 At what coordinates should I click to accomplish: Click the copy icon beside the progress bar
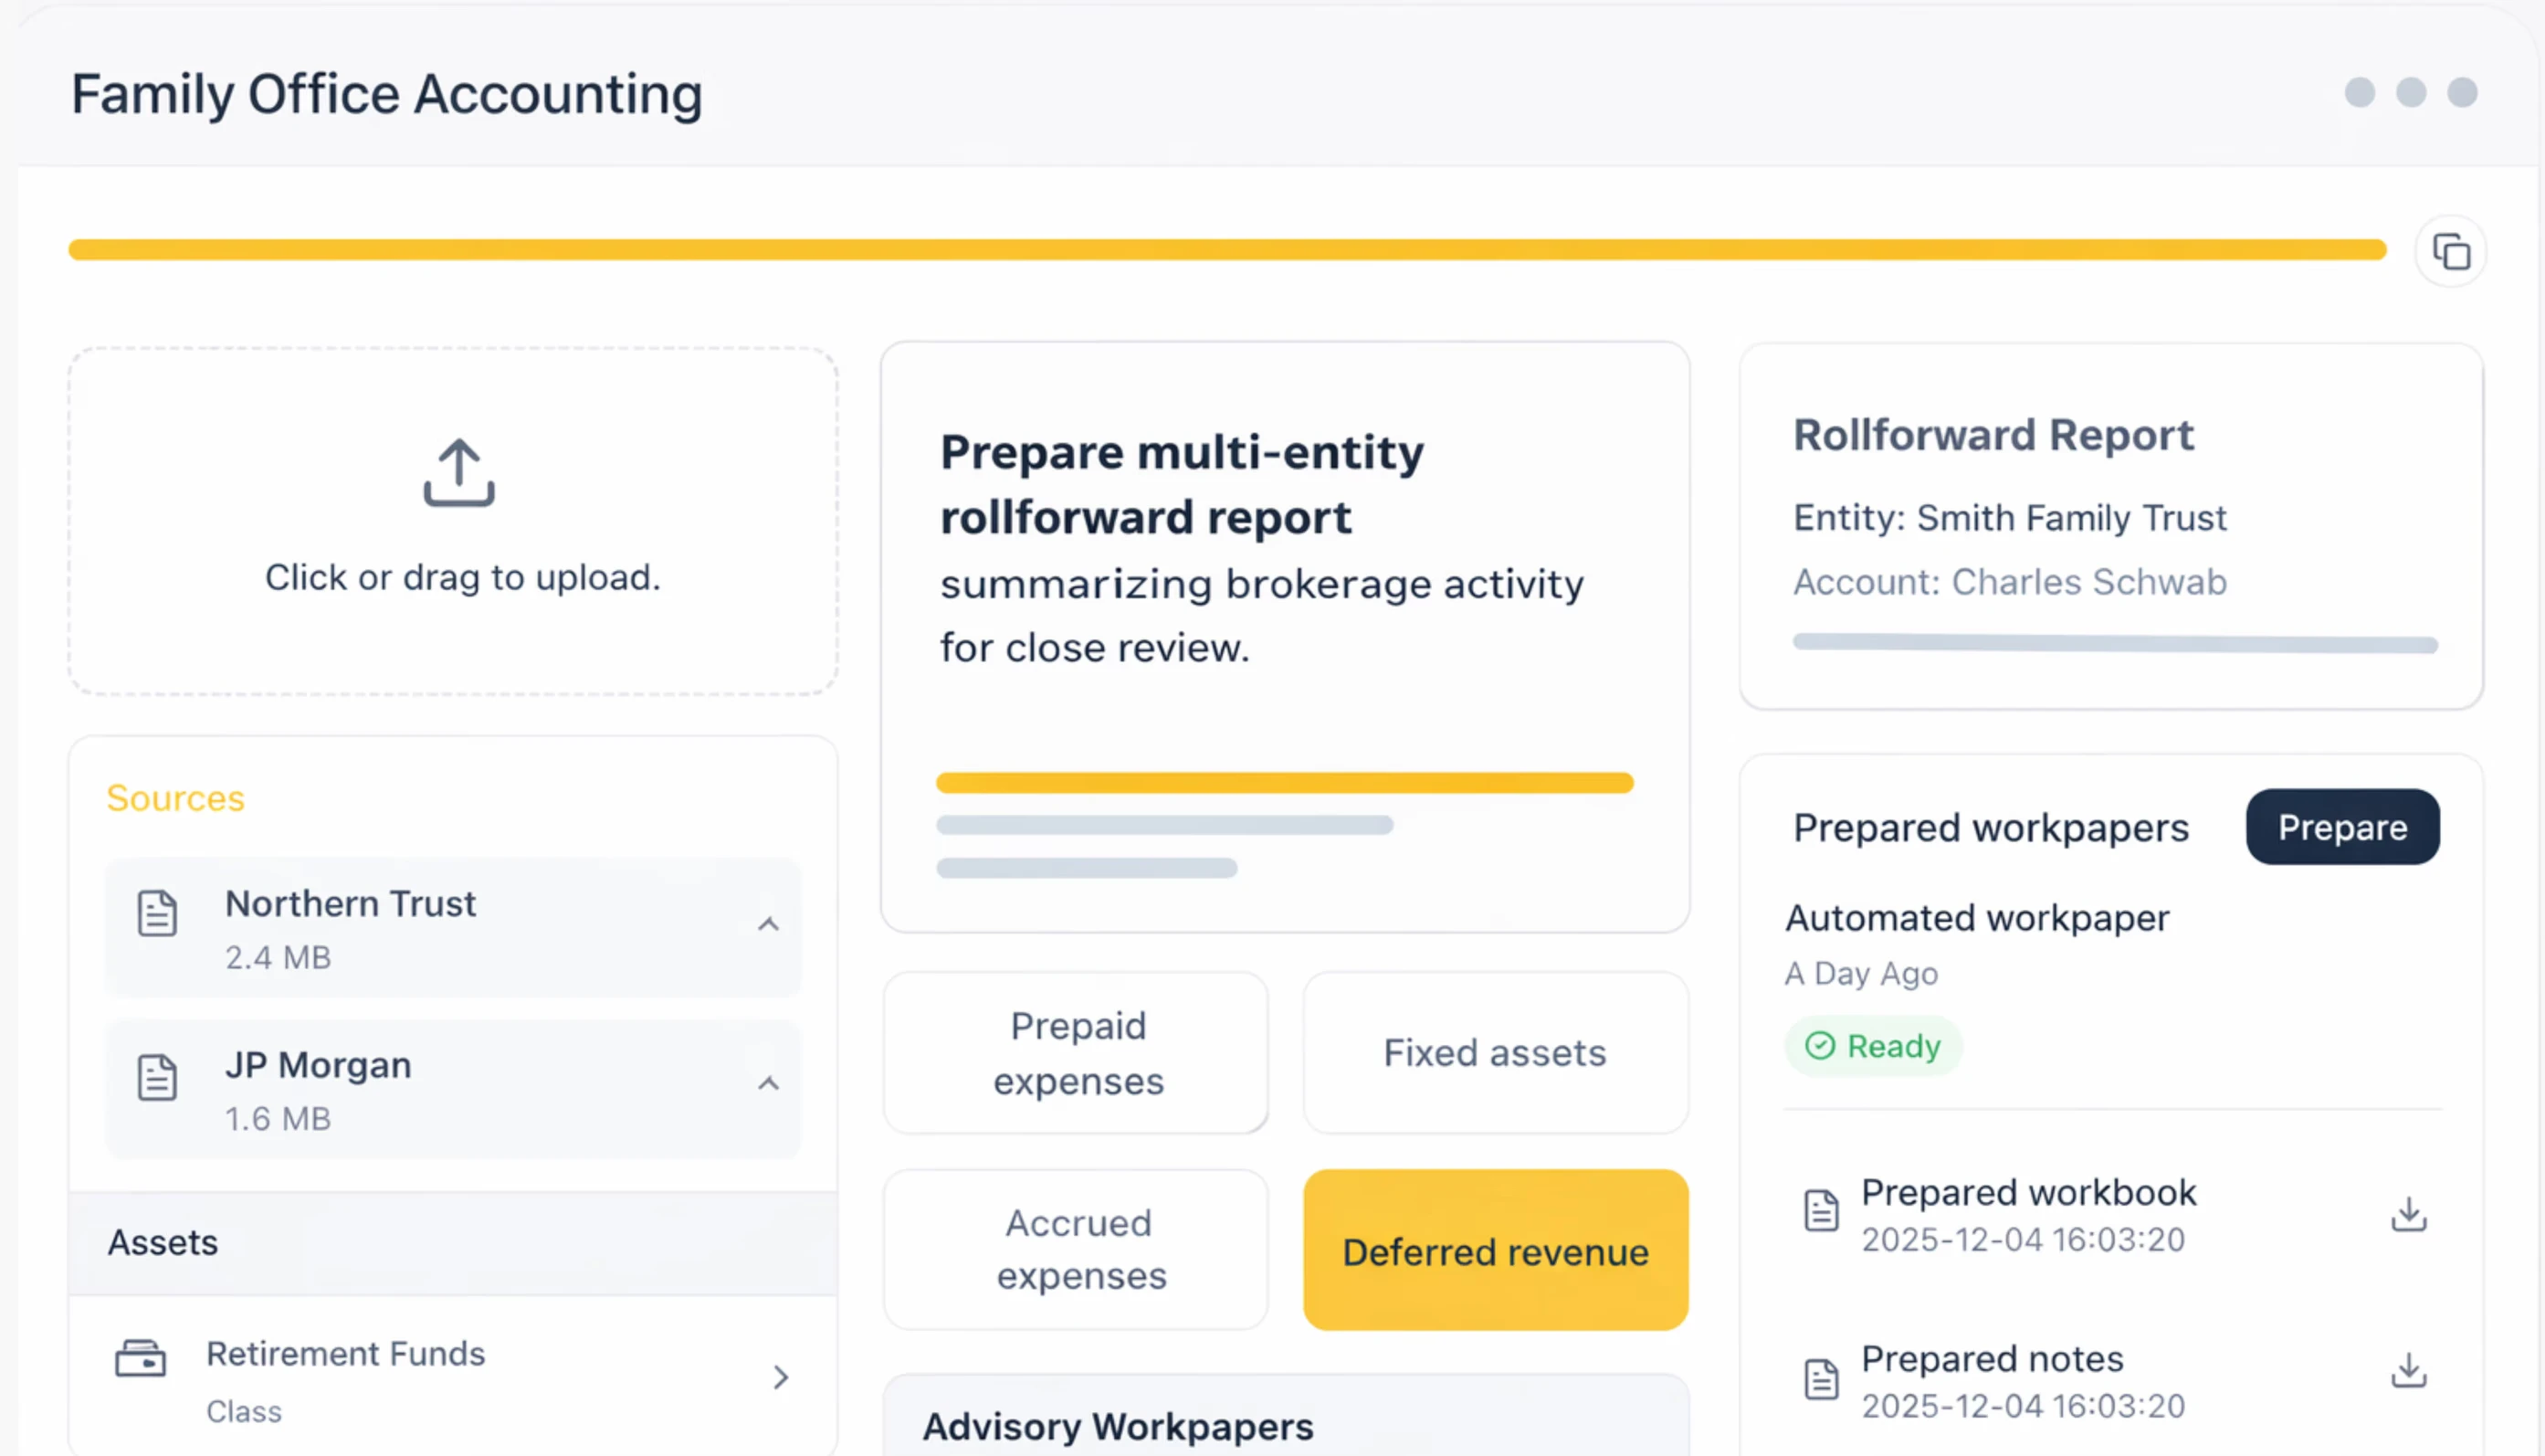pyautogui.click(x=2451, y=250)
